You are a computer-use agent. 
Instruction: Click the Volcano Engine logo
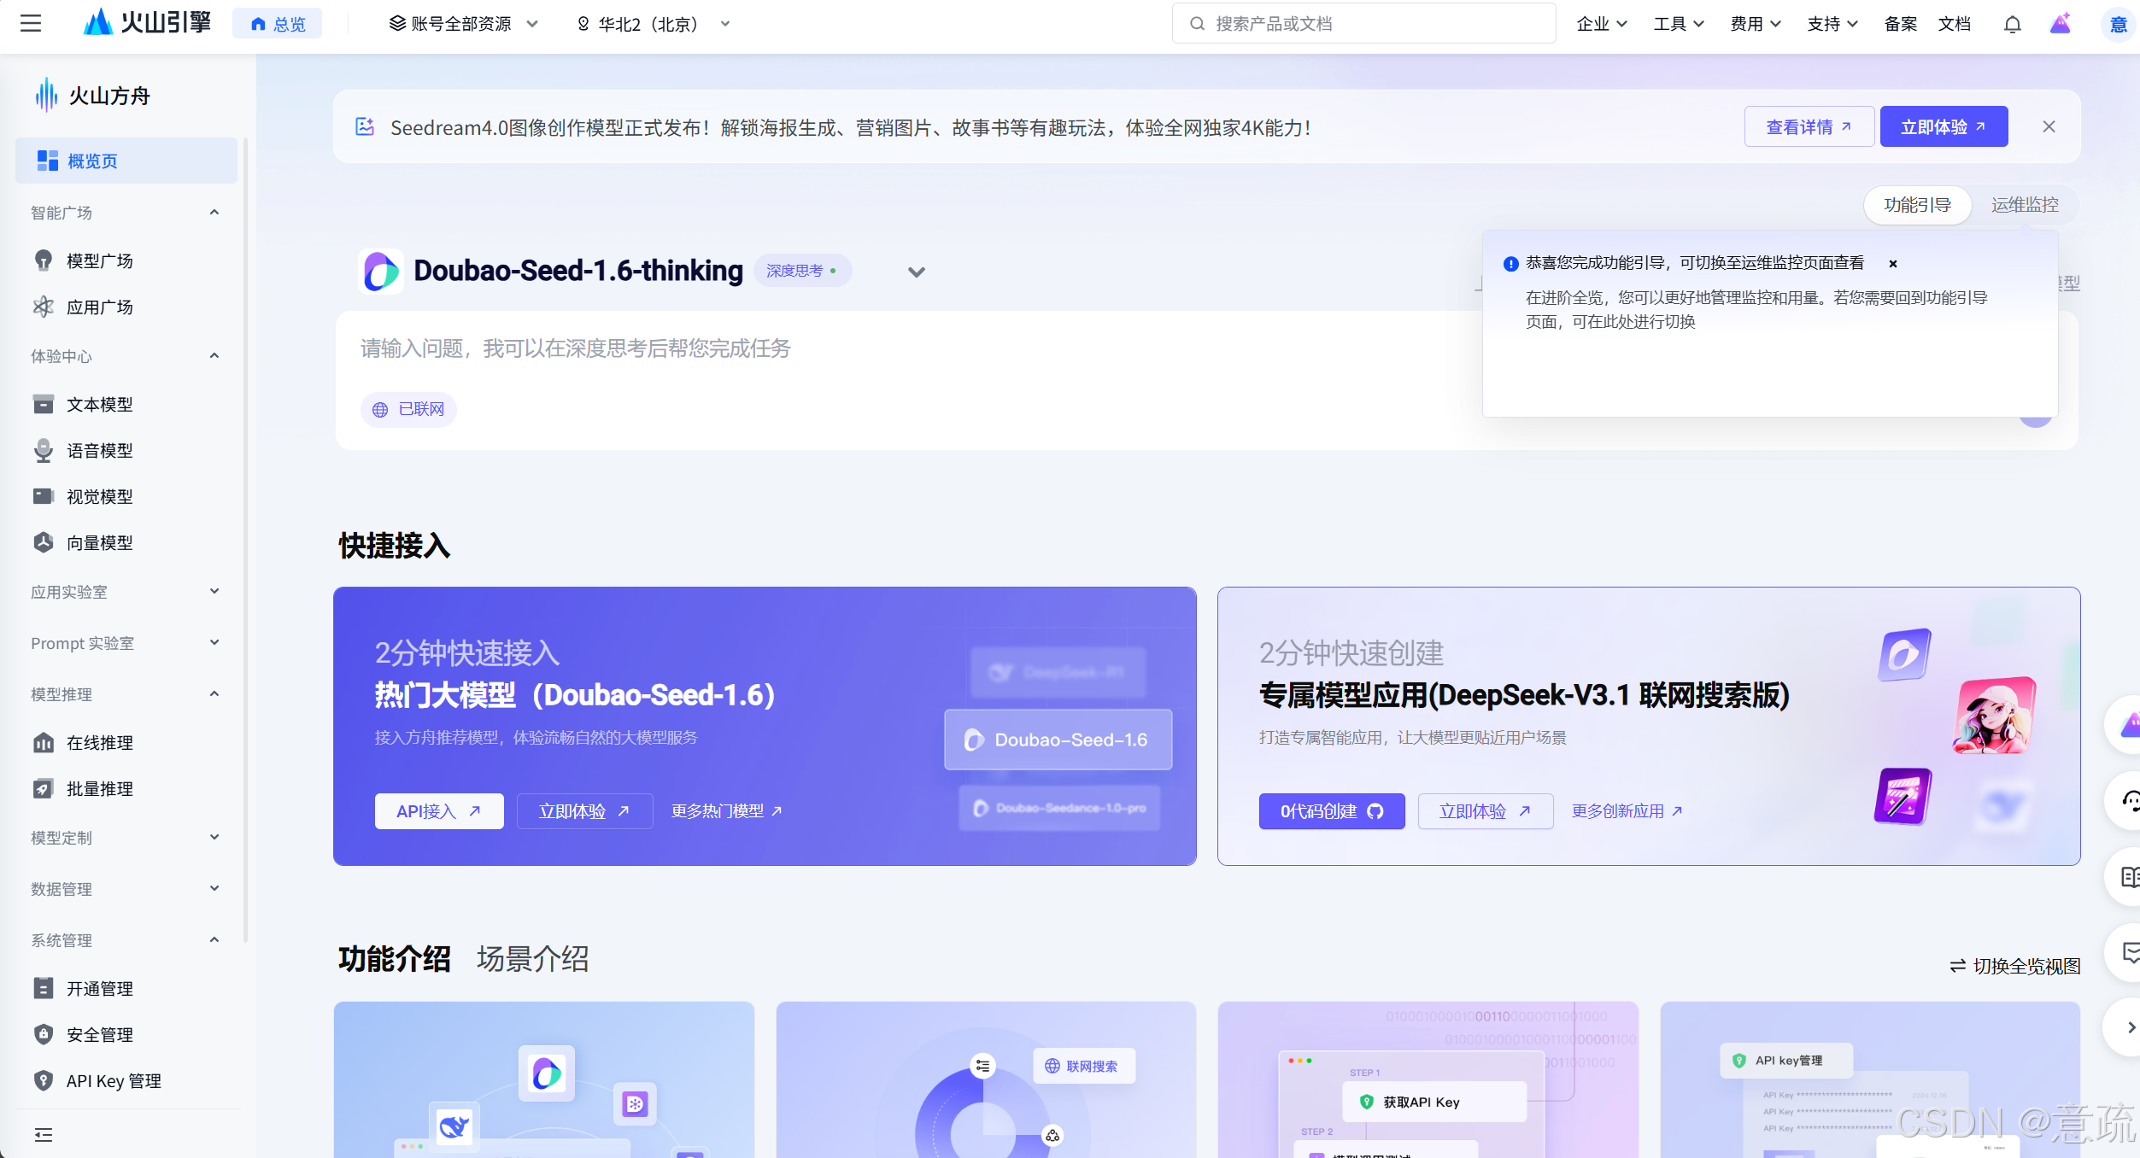[147, 23]
